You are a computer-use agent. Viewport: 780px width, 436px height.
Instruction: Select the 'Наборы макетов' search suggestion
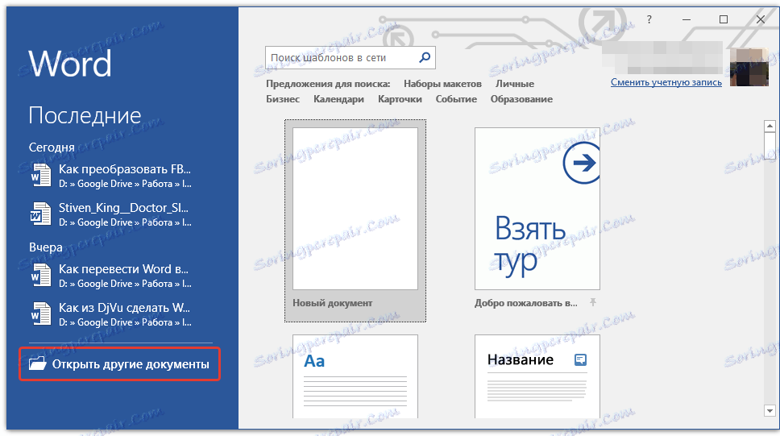coord(442,84)
